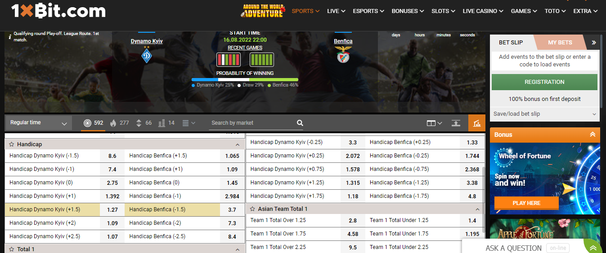Collapse the Asian Team Total 1 section

point(478,209)
